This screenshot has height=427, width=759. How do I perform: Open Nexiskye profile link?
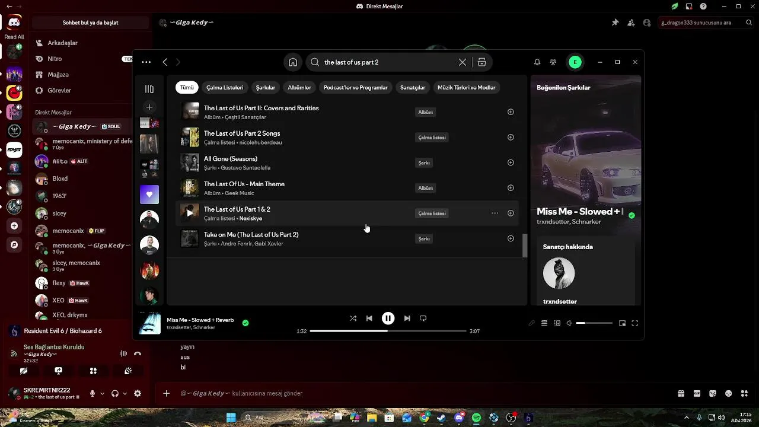point(251,218)
